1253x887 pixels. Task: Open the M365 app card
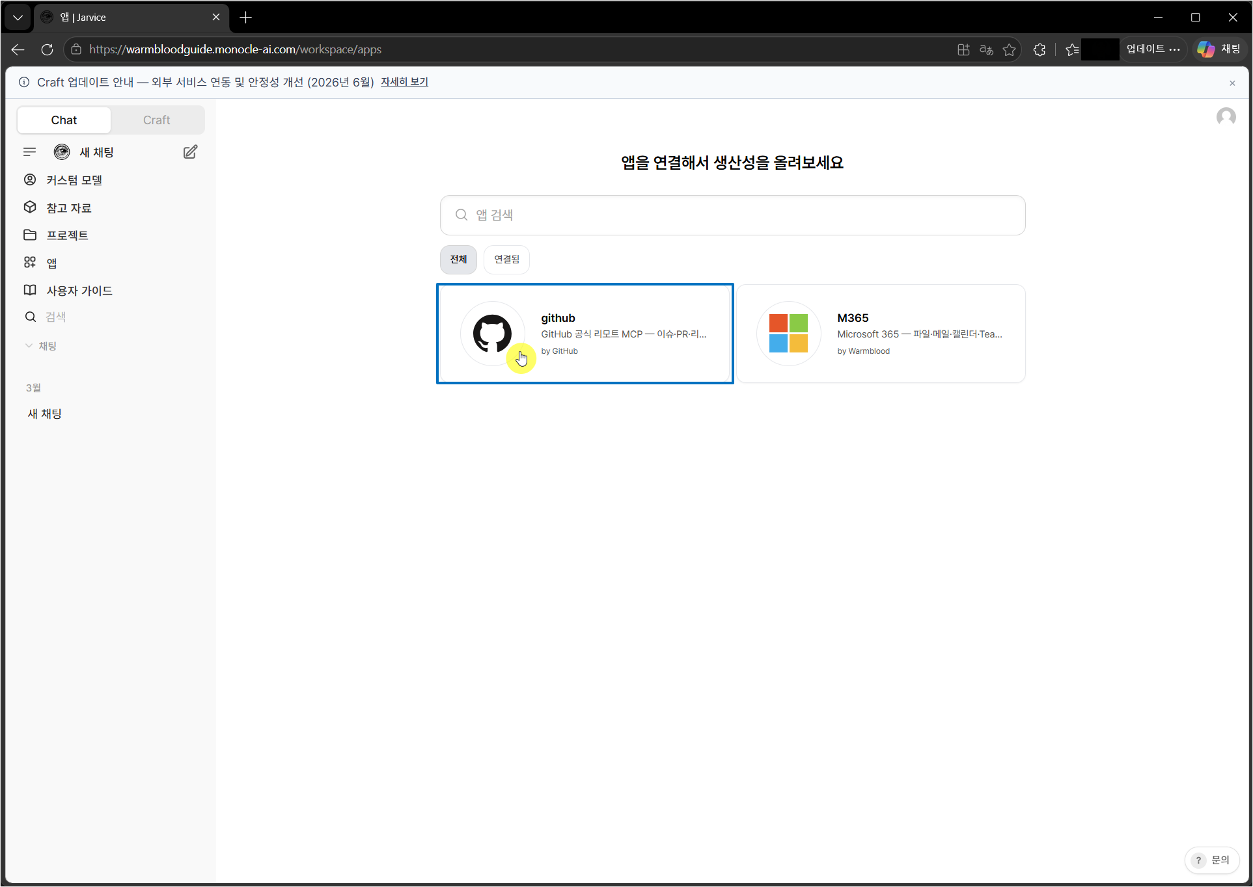tap(881, 334)
